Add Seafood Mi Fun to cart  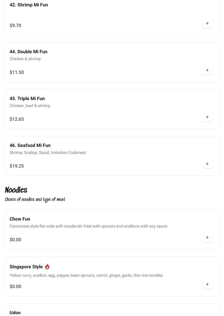[x=207, y=164]
